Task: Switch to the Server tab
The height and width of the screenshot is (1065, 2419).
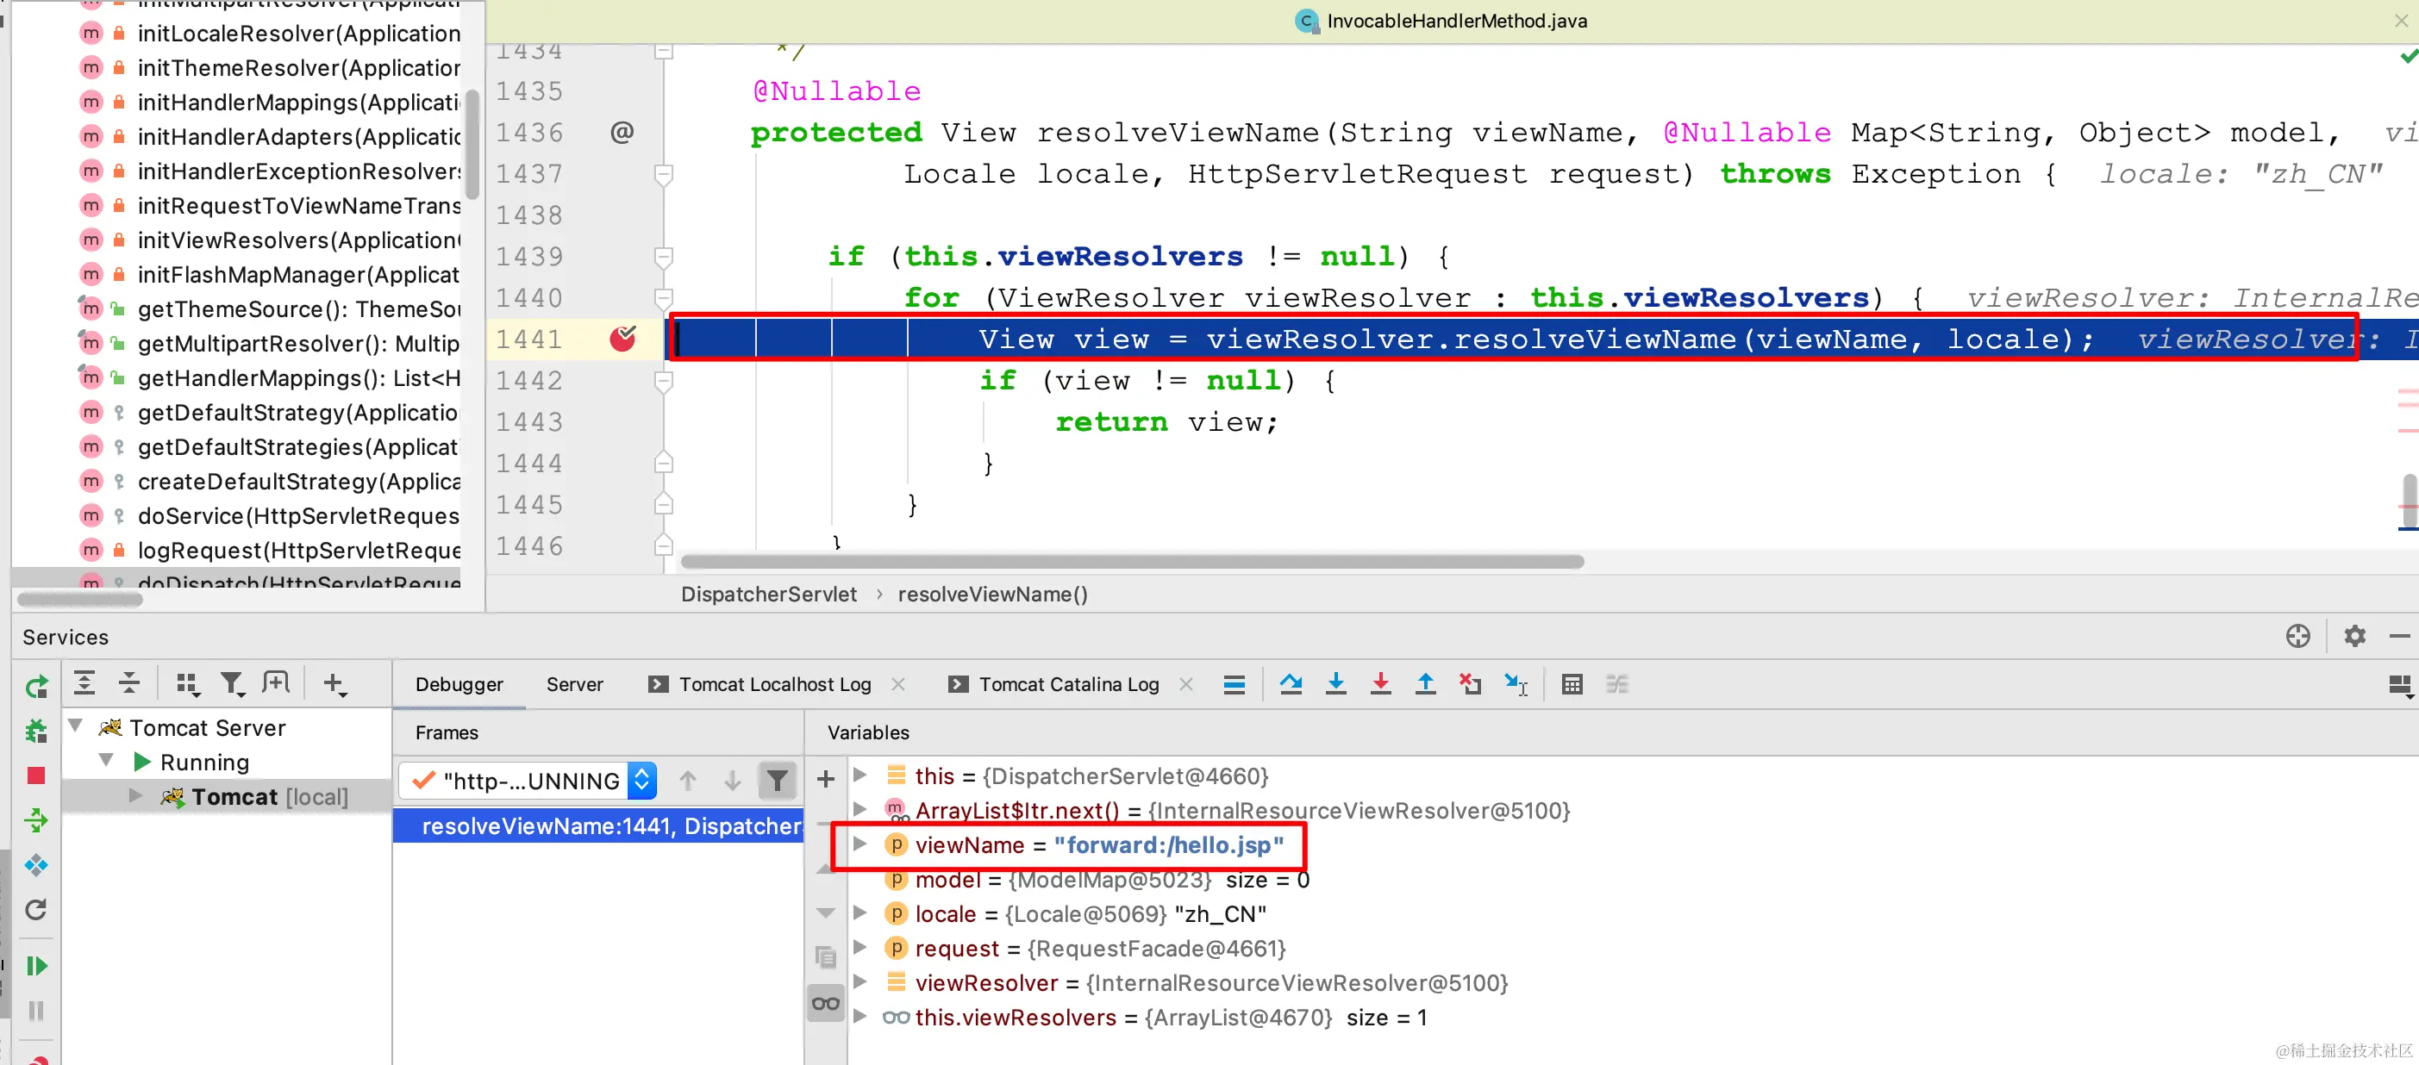Action: (575, 684)
